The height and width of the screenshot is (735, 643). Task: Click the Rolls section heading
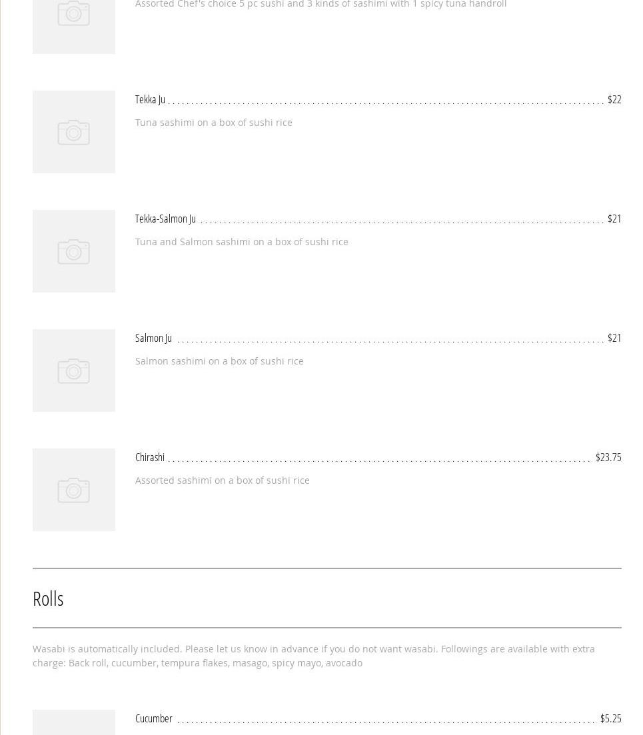tap(48, 598)
